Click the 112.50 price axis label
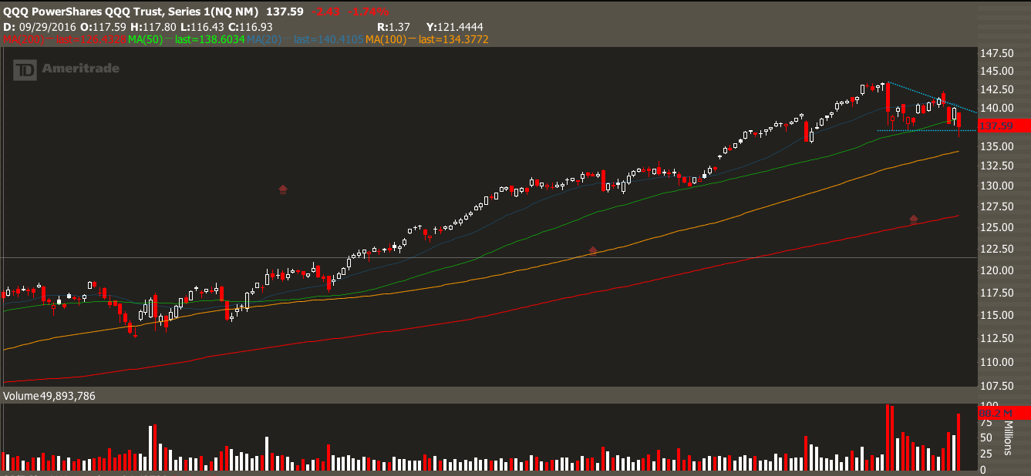The image size is (1031, 476). [x=997, y=338]
